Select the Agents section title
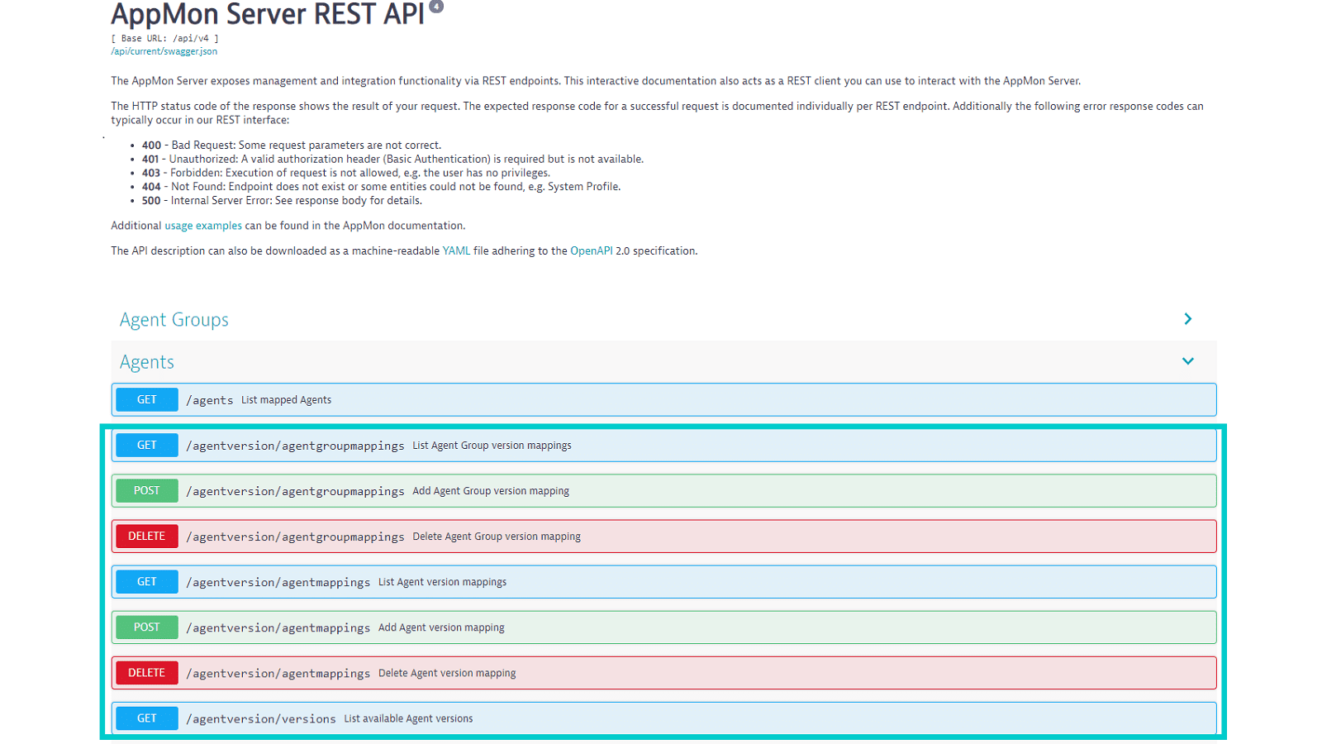Image resolution: width=1322 pixels, height=744 pixels. tap(147, 362)
